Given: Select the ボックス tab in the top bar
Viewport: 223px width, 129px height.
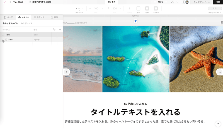Looking at the screenshot, I should click(111, 2).
